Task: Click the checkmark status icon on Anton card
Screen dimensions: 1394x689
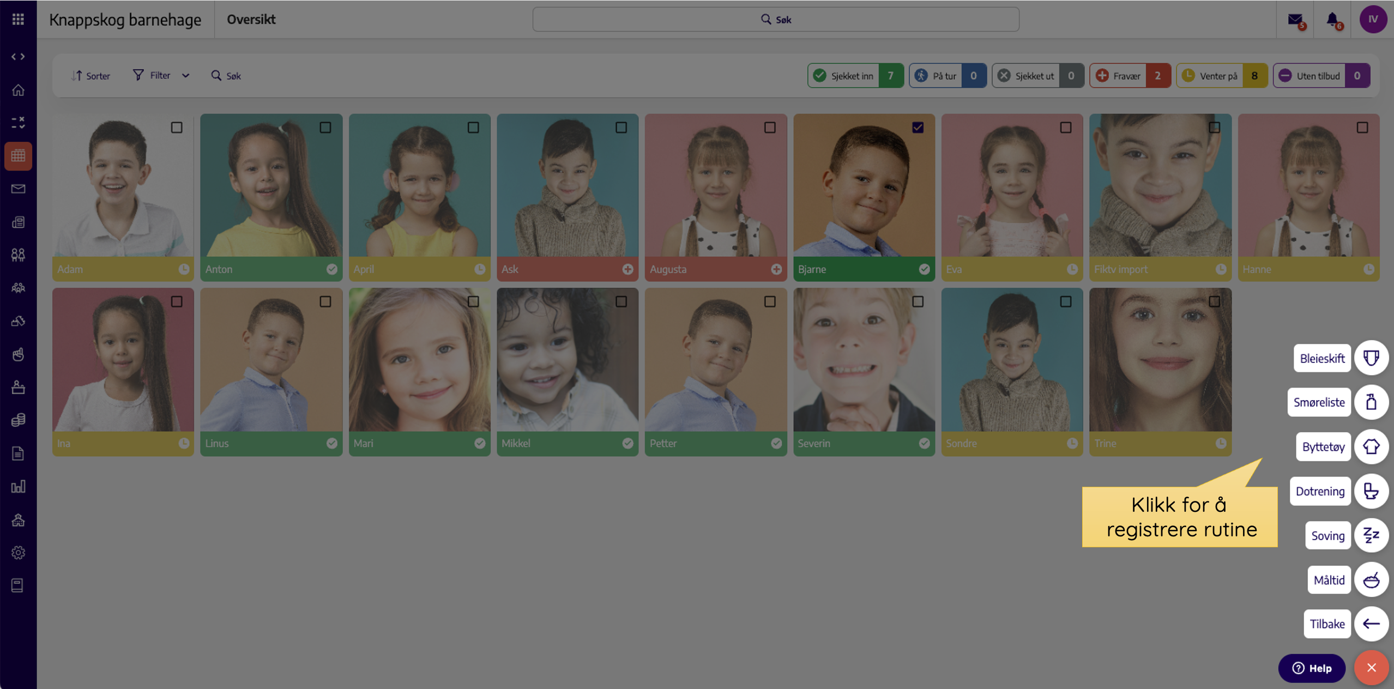Action: pyautogui.click(x=331, y=269)
